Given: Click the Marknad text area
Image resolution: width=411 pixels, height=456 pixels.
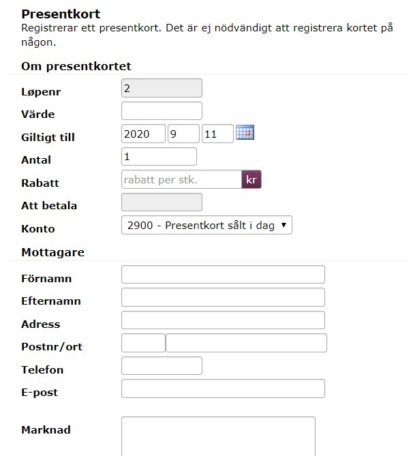Looking at the screenshot, I should 218,436.
